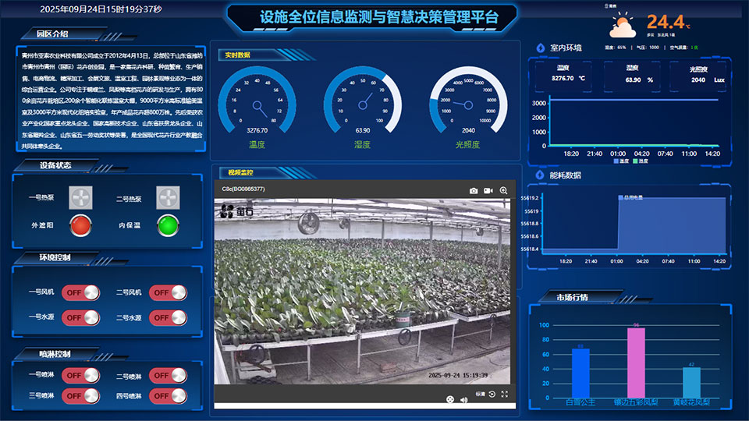Toggle the 温度 legend in indoor chart
Screen dimensions: 749x421
coord(622,161)
